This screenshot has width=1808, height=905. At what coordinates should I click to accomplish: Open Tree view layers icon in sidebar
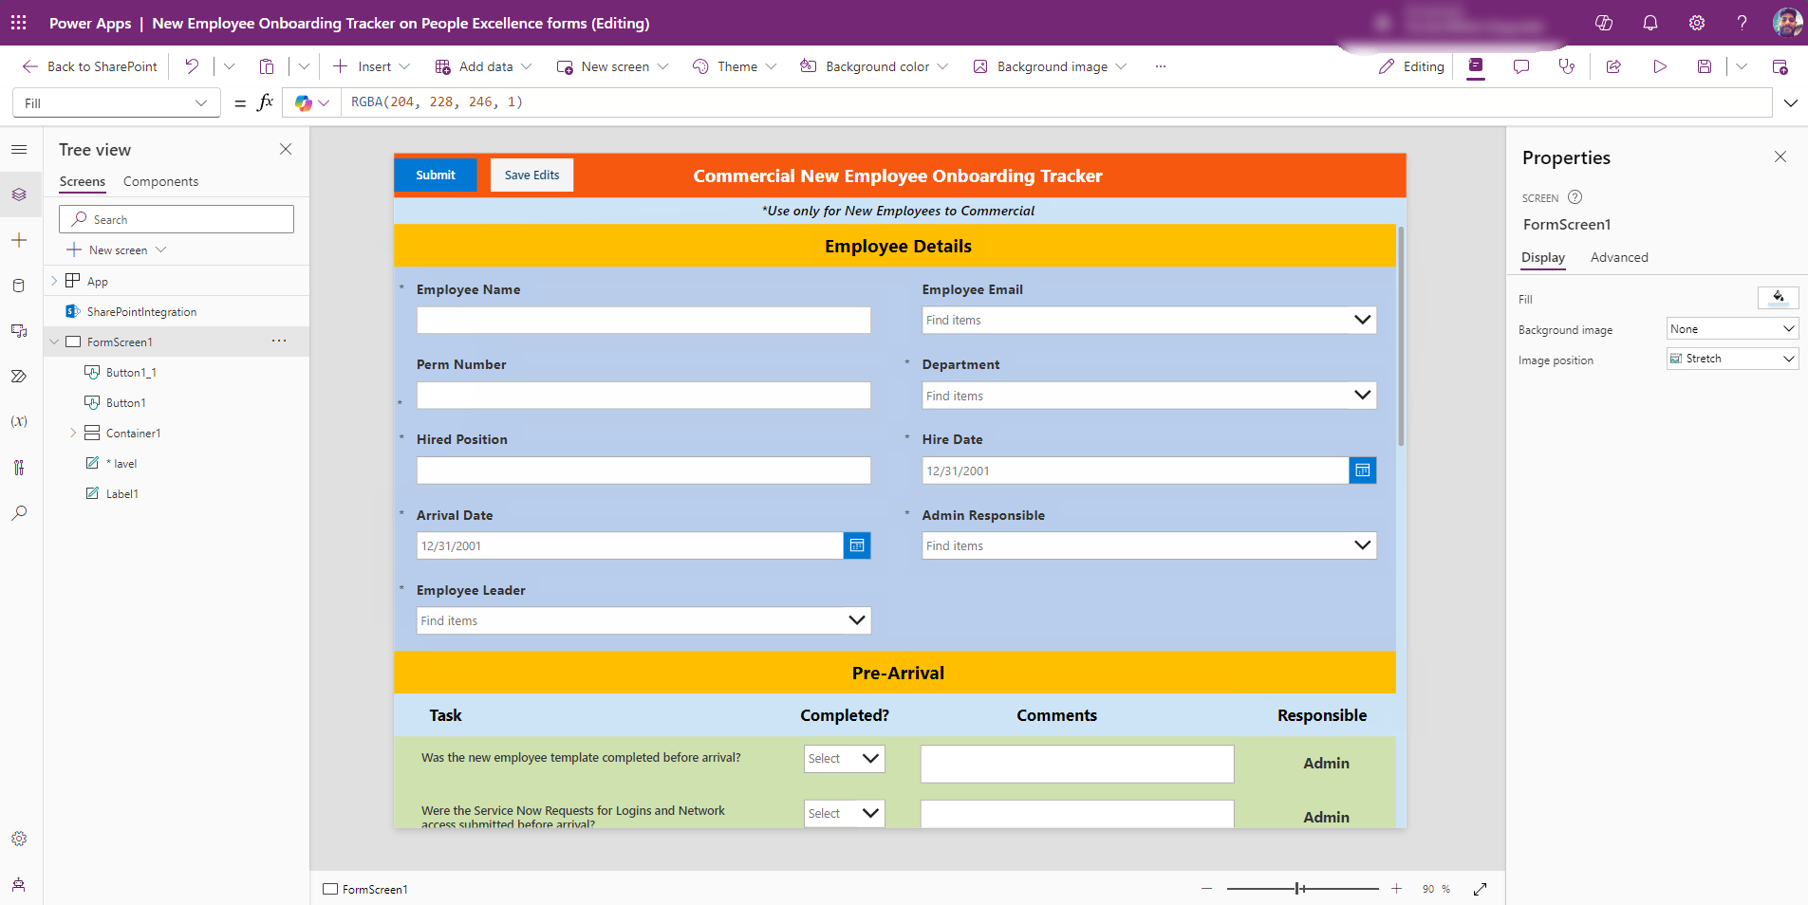(19, 194)
